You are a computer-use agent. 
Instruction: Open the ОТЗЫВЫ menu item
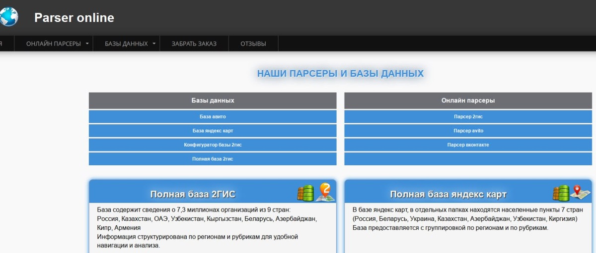tap(253, 44)
